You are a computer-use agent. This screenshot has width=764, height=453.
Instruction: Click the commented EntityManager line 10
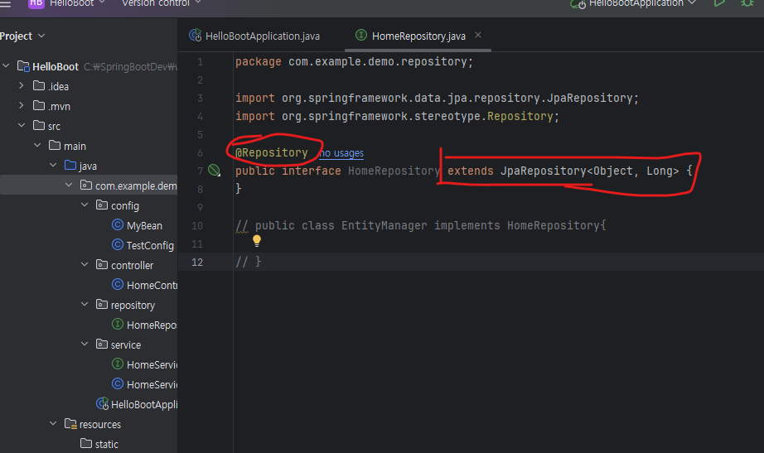coord(421,225)
